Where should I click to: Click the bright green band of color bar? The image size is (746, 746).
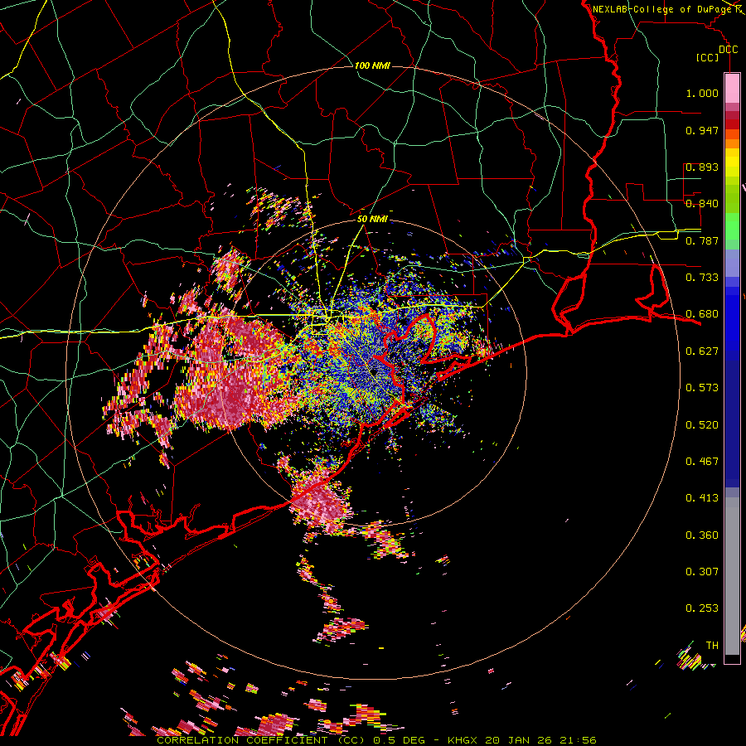732,226
